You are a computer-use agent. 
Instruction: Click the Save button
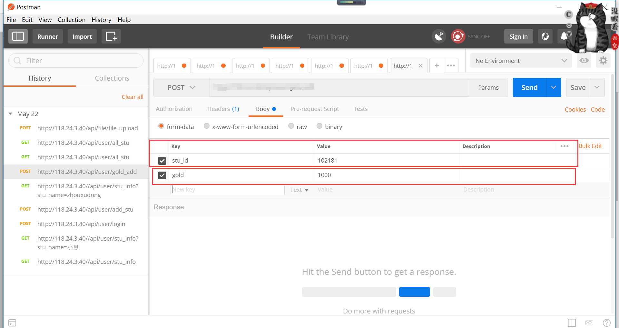click(x=578, y=87)
